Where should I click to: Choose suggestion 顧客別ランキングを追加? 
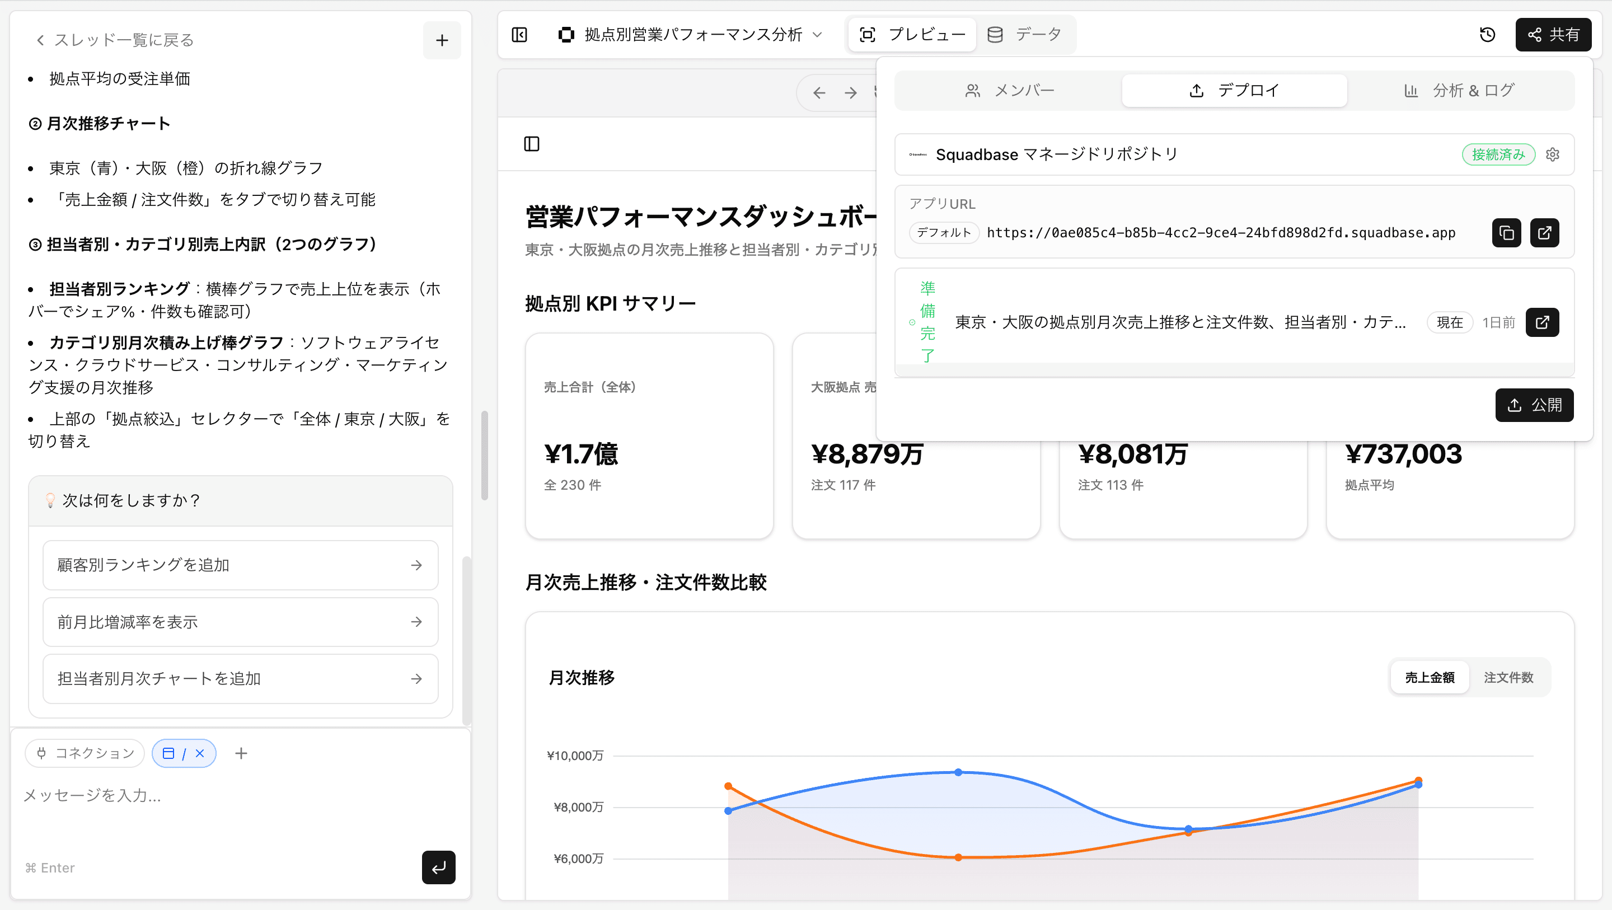tap(240, 565)
